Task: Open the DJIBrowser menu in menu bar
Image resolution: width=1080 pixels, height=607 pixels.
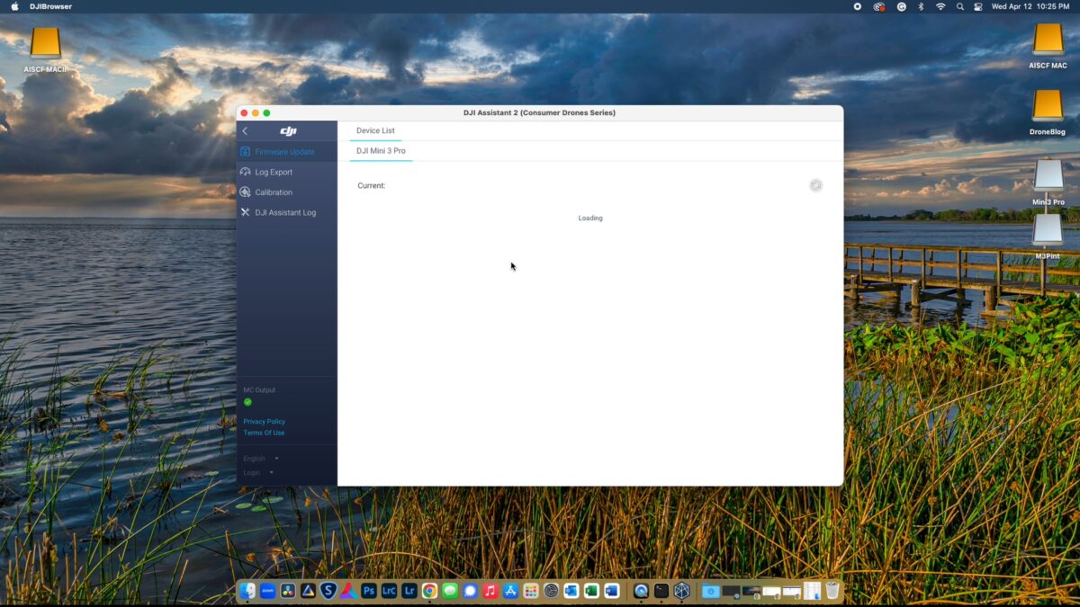Action: point(50,6)
